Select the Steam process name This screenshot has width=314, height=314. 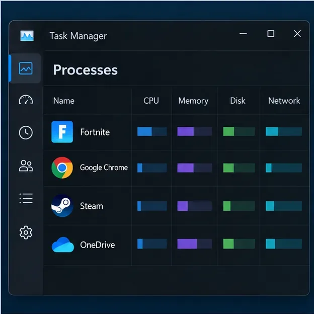pos(92,206)
